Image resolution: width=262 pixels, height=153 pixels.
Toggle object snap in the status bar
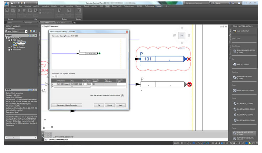coord(207,143)
